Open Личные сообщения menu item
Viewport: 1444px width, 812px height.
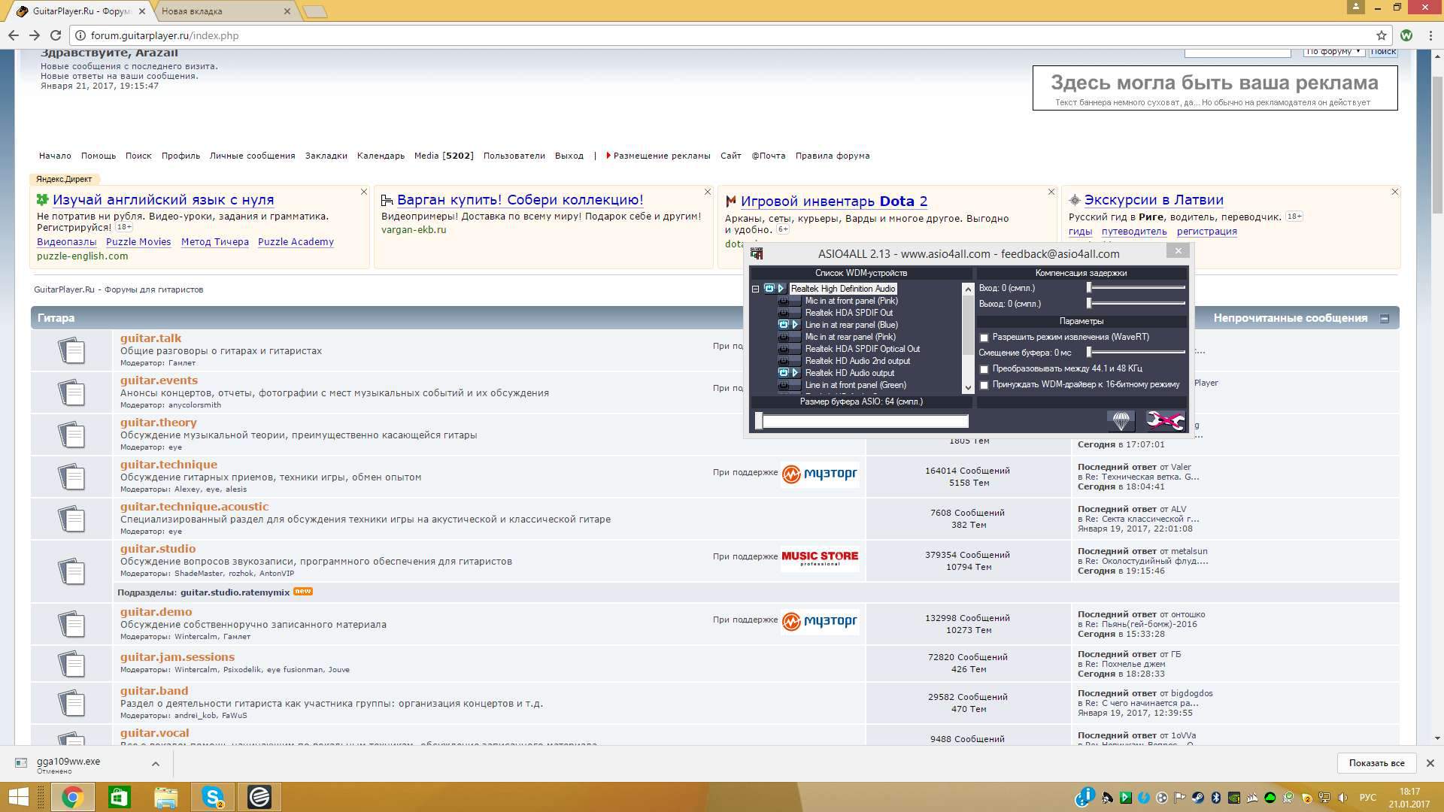click(x=252, y=156)
